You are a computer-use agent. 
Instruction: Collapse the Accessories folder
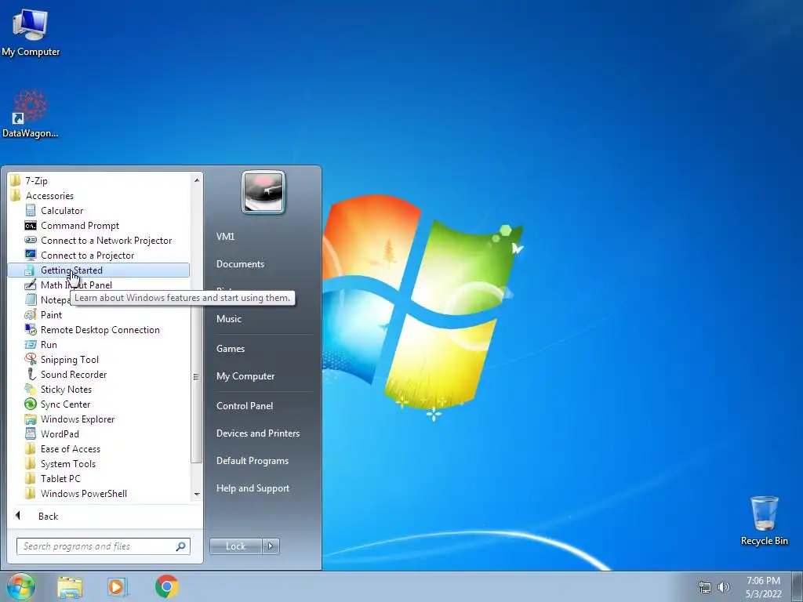[49, 195]
